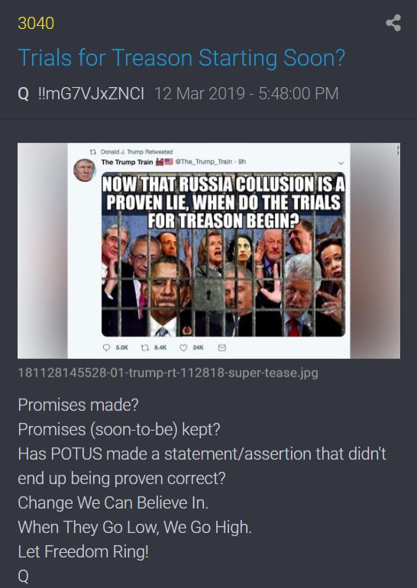Click the image filename super-tease.jpg

[168, 373]
